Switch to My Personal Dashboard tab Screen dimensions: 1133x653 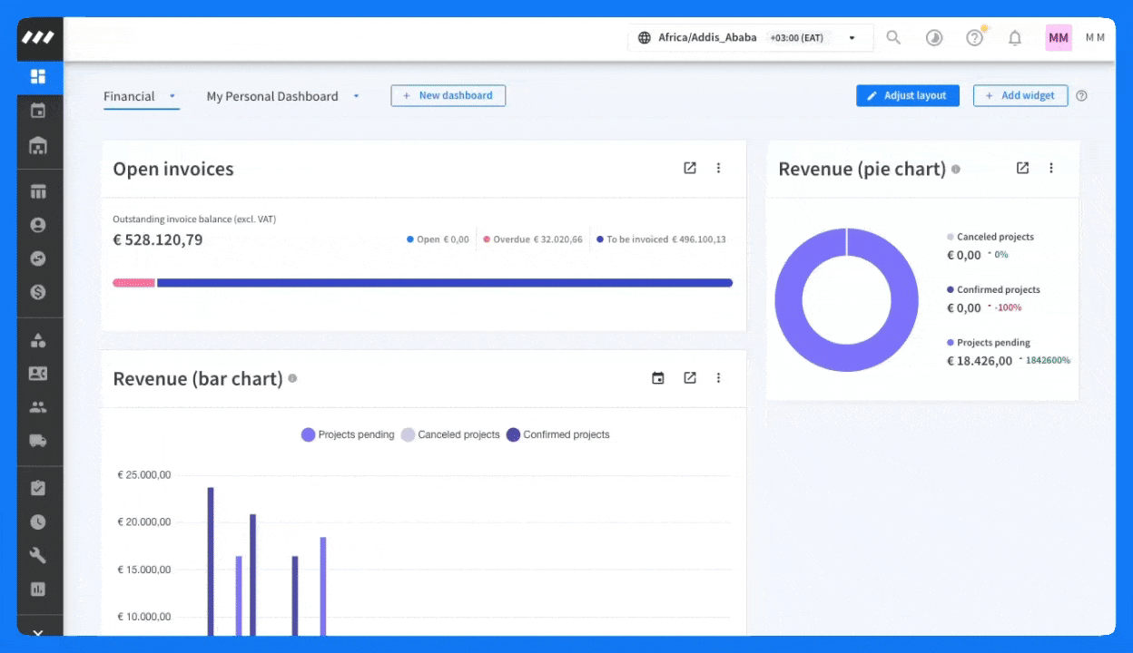tap(272, 96)
